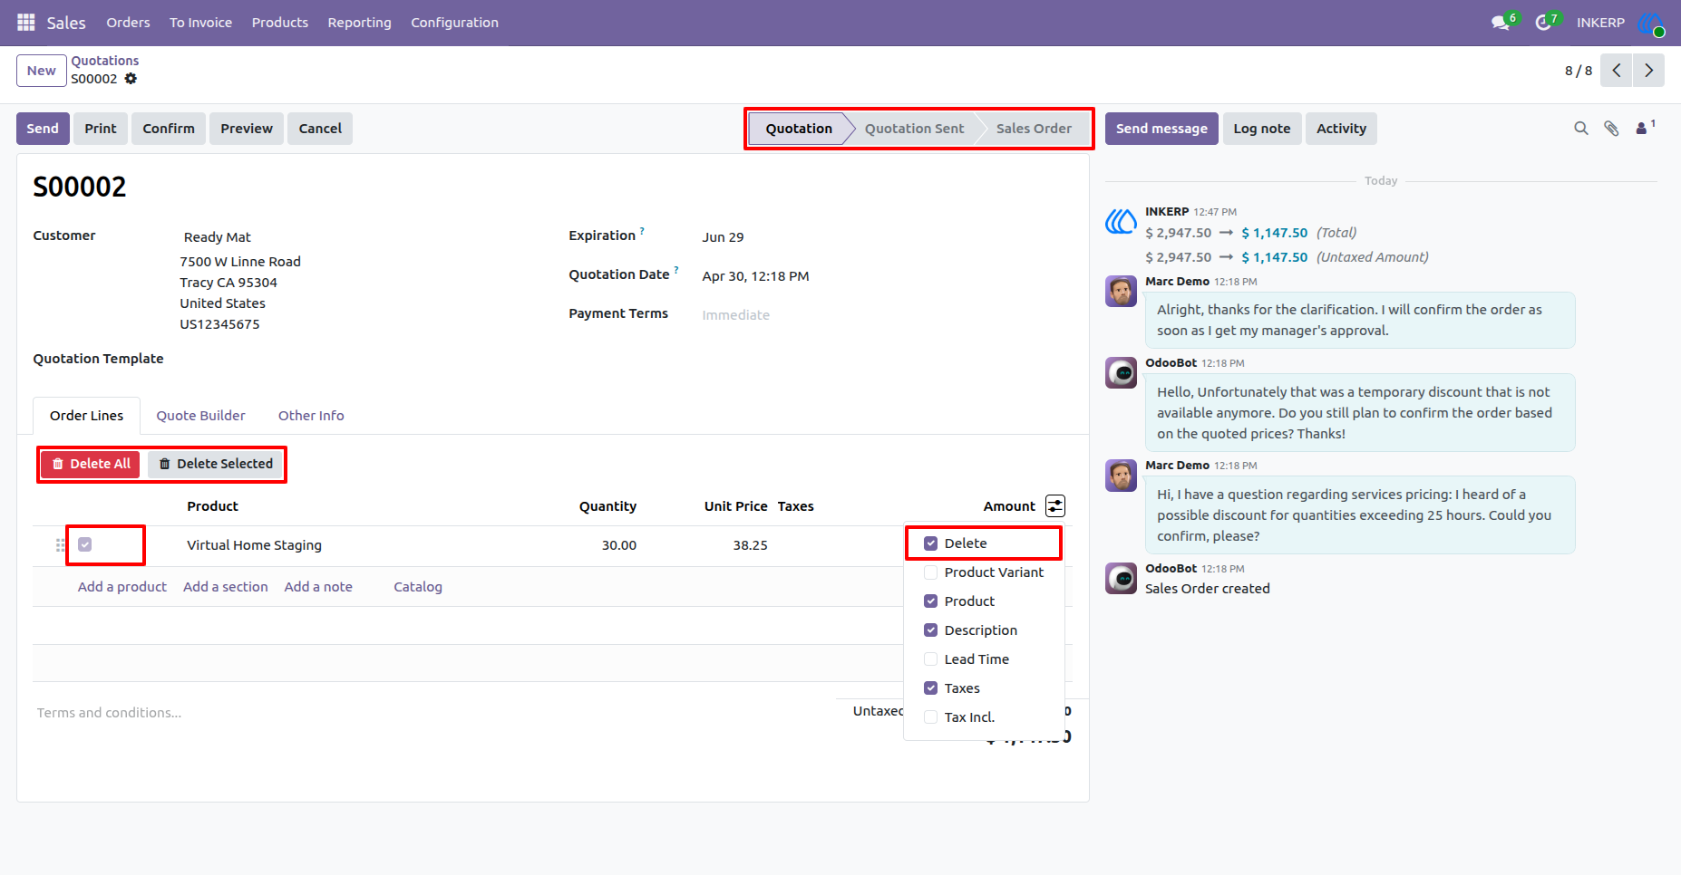Go to previous record arrow
1681x875 pixels.
1616,71
